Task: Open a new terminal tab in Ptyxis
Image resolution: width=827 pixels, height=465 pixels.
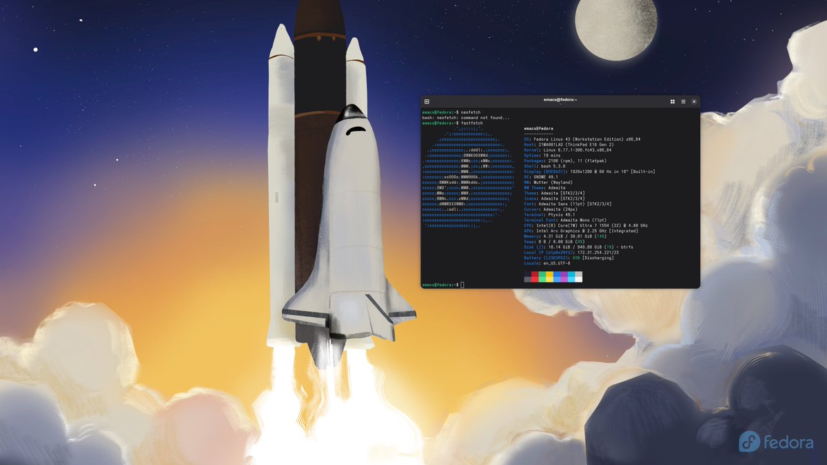Action: (x=427, y=101)
